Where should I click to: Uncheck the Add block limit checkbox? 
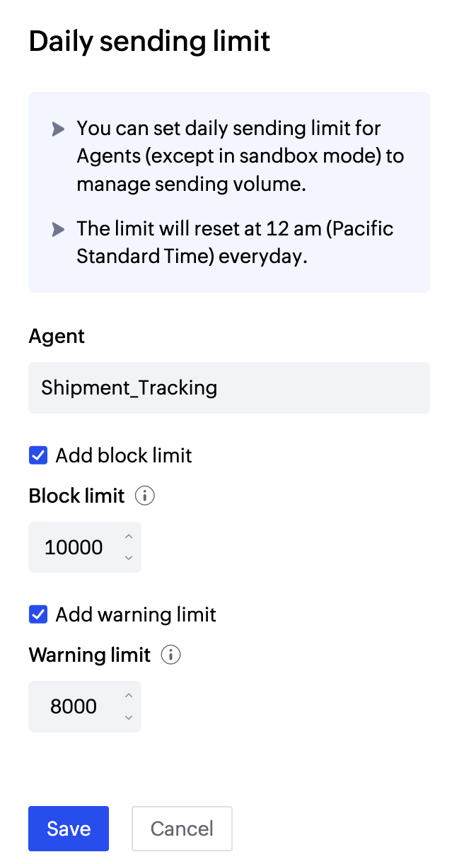[x=37, y=455]
